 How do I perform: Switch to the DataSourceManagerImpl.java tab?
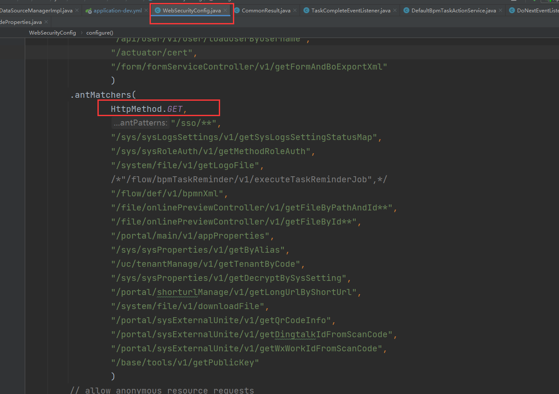[x=36, y=11]
